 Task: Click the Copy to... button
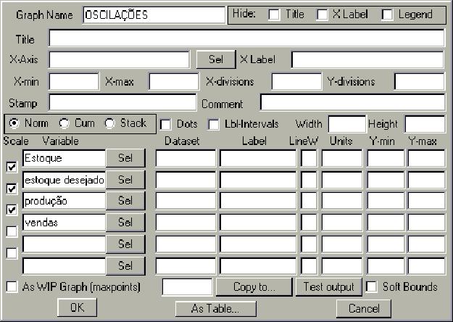(254, 287)
